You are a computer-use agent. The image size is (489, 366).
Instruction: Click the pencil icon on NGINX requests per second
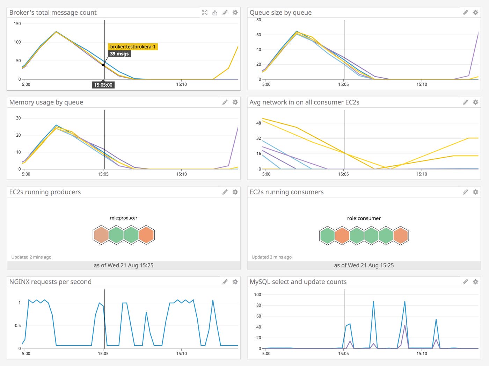click(225, 281)
